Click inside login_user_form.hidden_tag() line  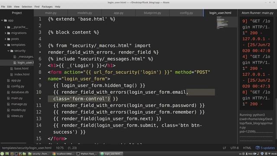click(99, 86)
